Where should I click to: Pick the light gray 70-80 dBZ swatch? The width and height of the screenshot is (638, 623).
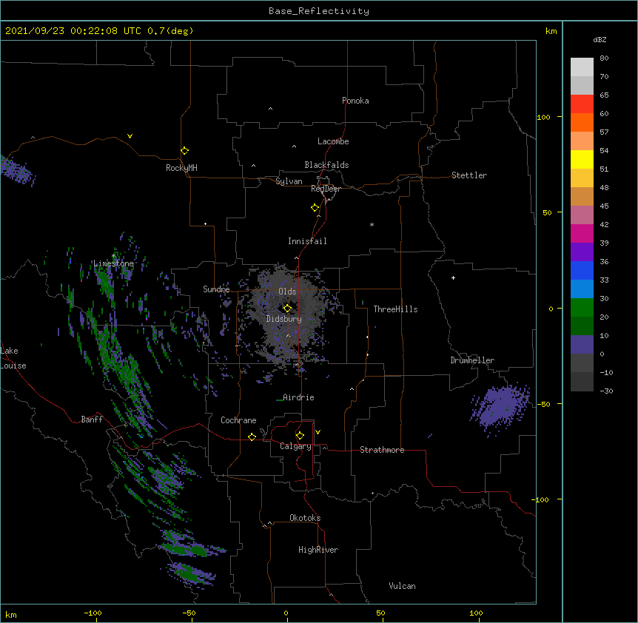pos(582,67)
